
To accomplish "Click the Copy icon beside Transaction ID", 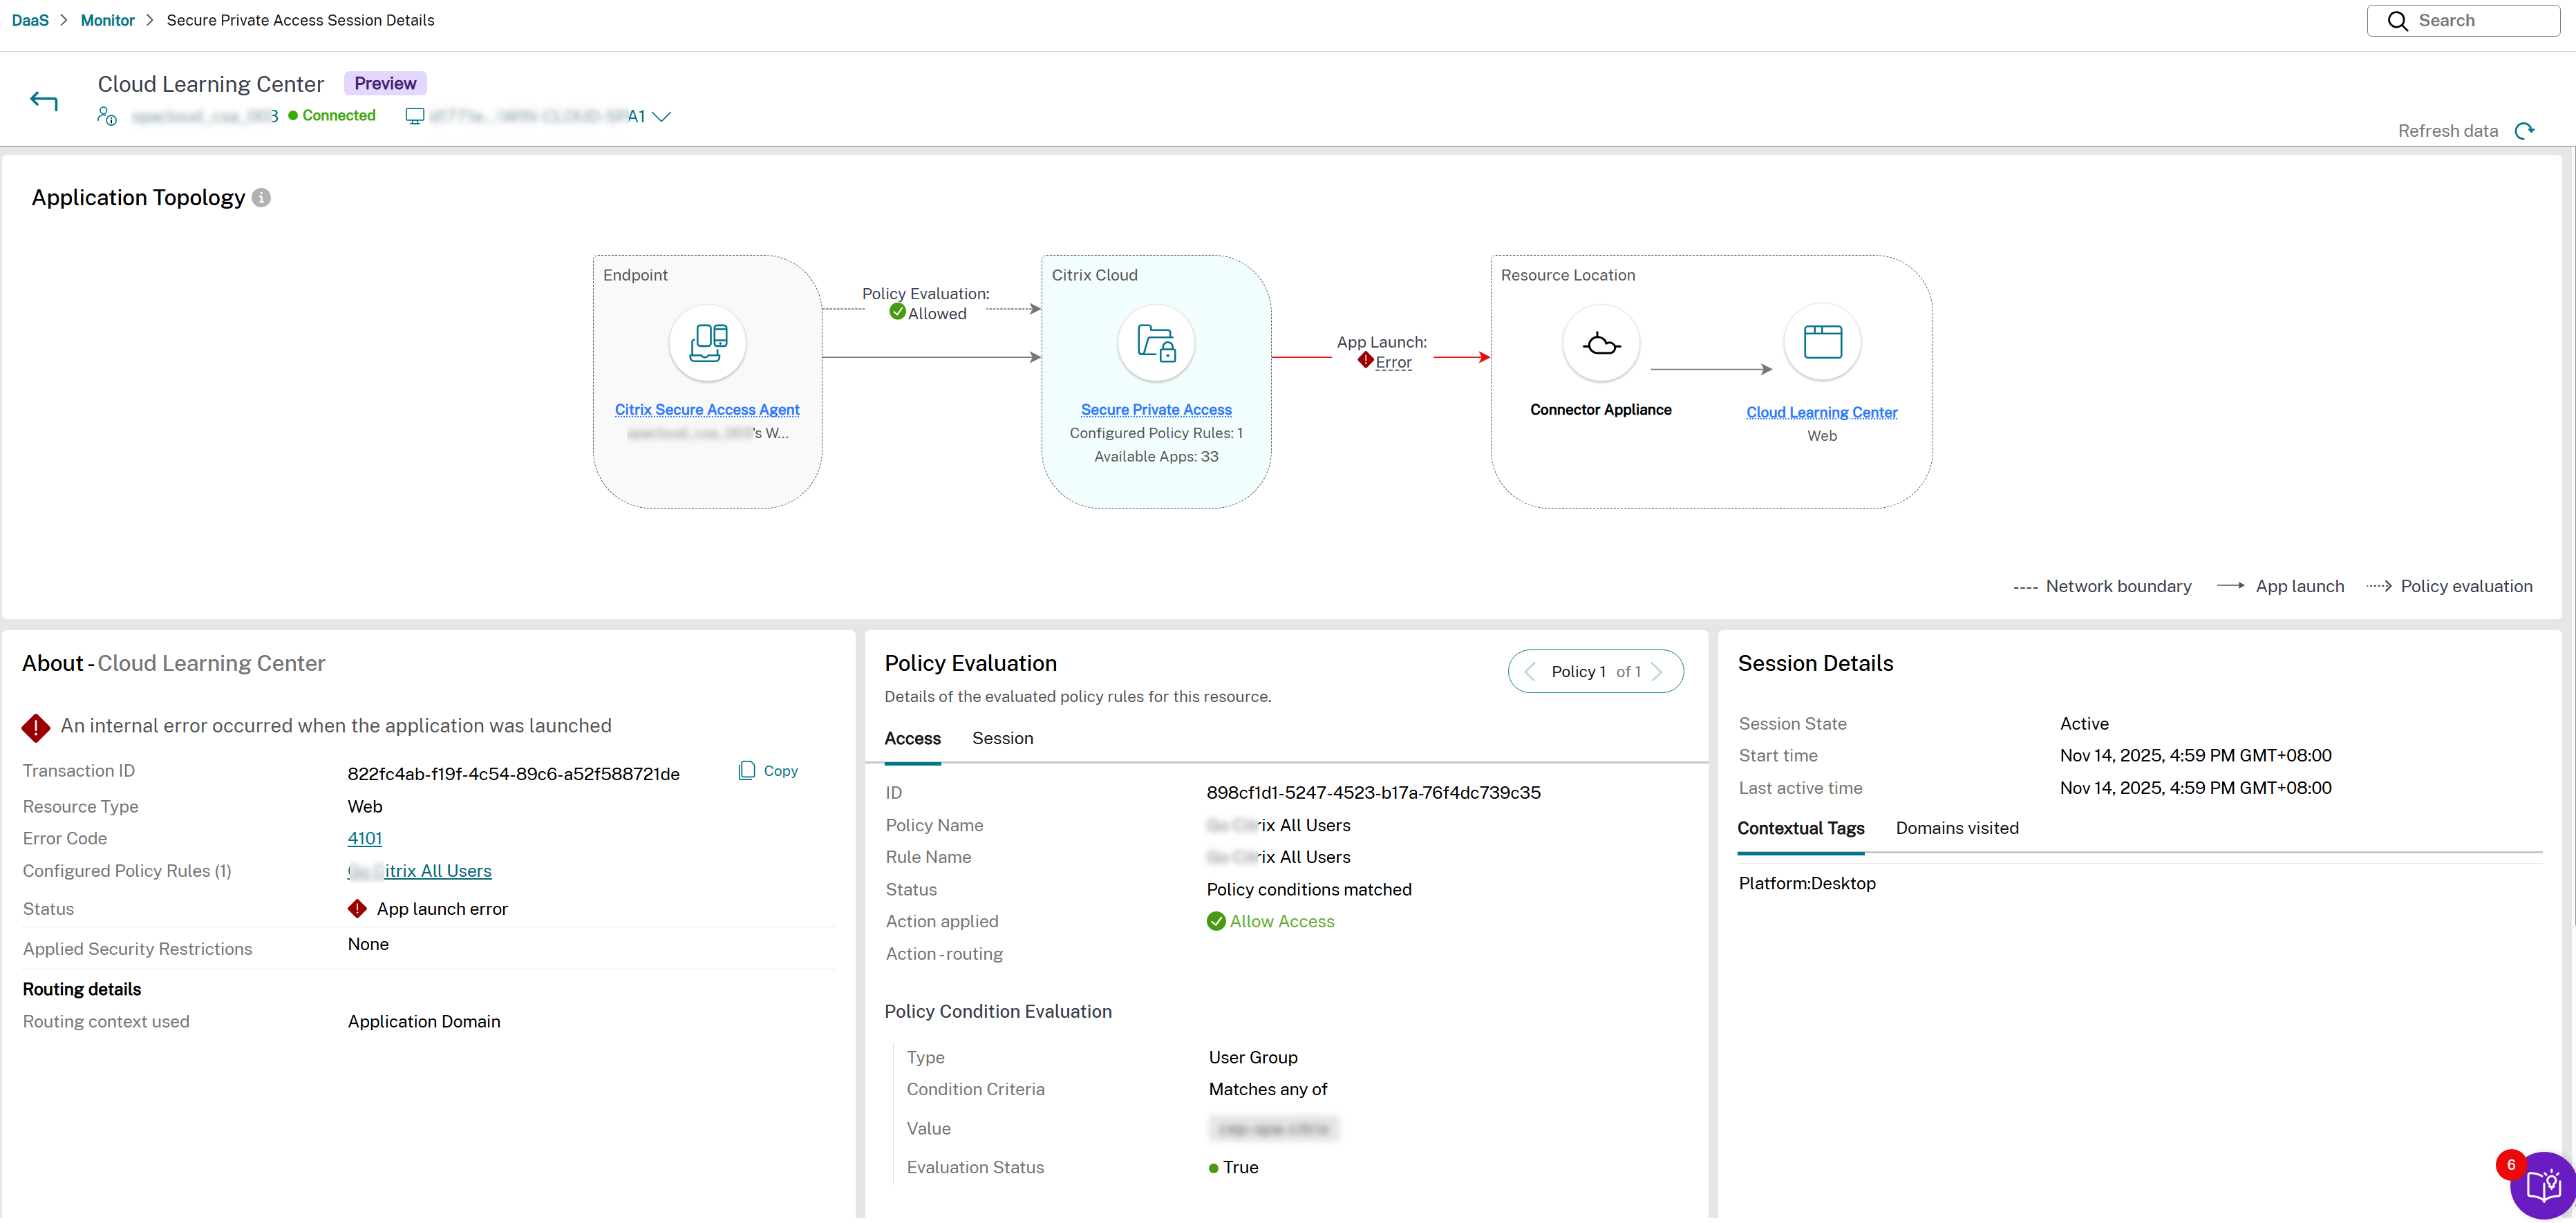I will 746,770.
